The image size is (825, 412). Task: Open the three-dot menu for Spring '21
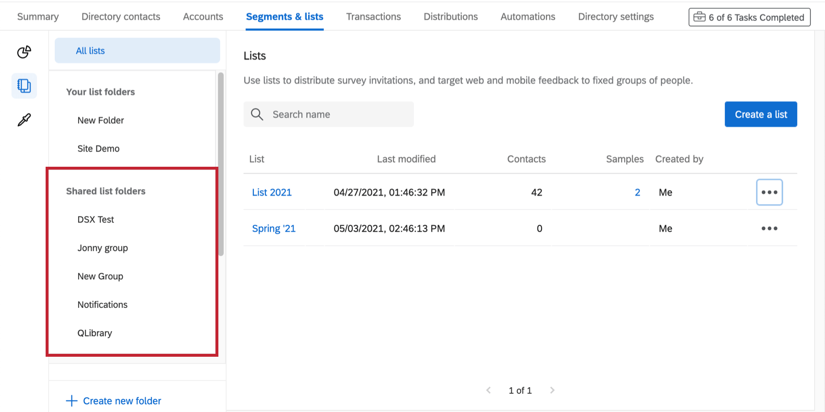tap(769, 228)
